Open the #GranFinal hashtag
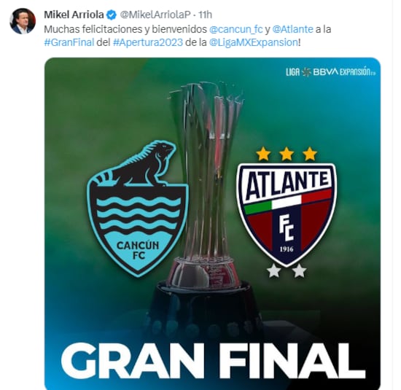Screen dimensions: 401x390 tap(69, 42)
